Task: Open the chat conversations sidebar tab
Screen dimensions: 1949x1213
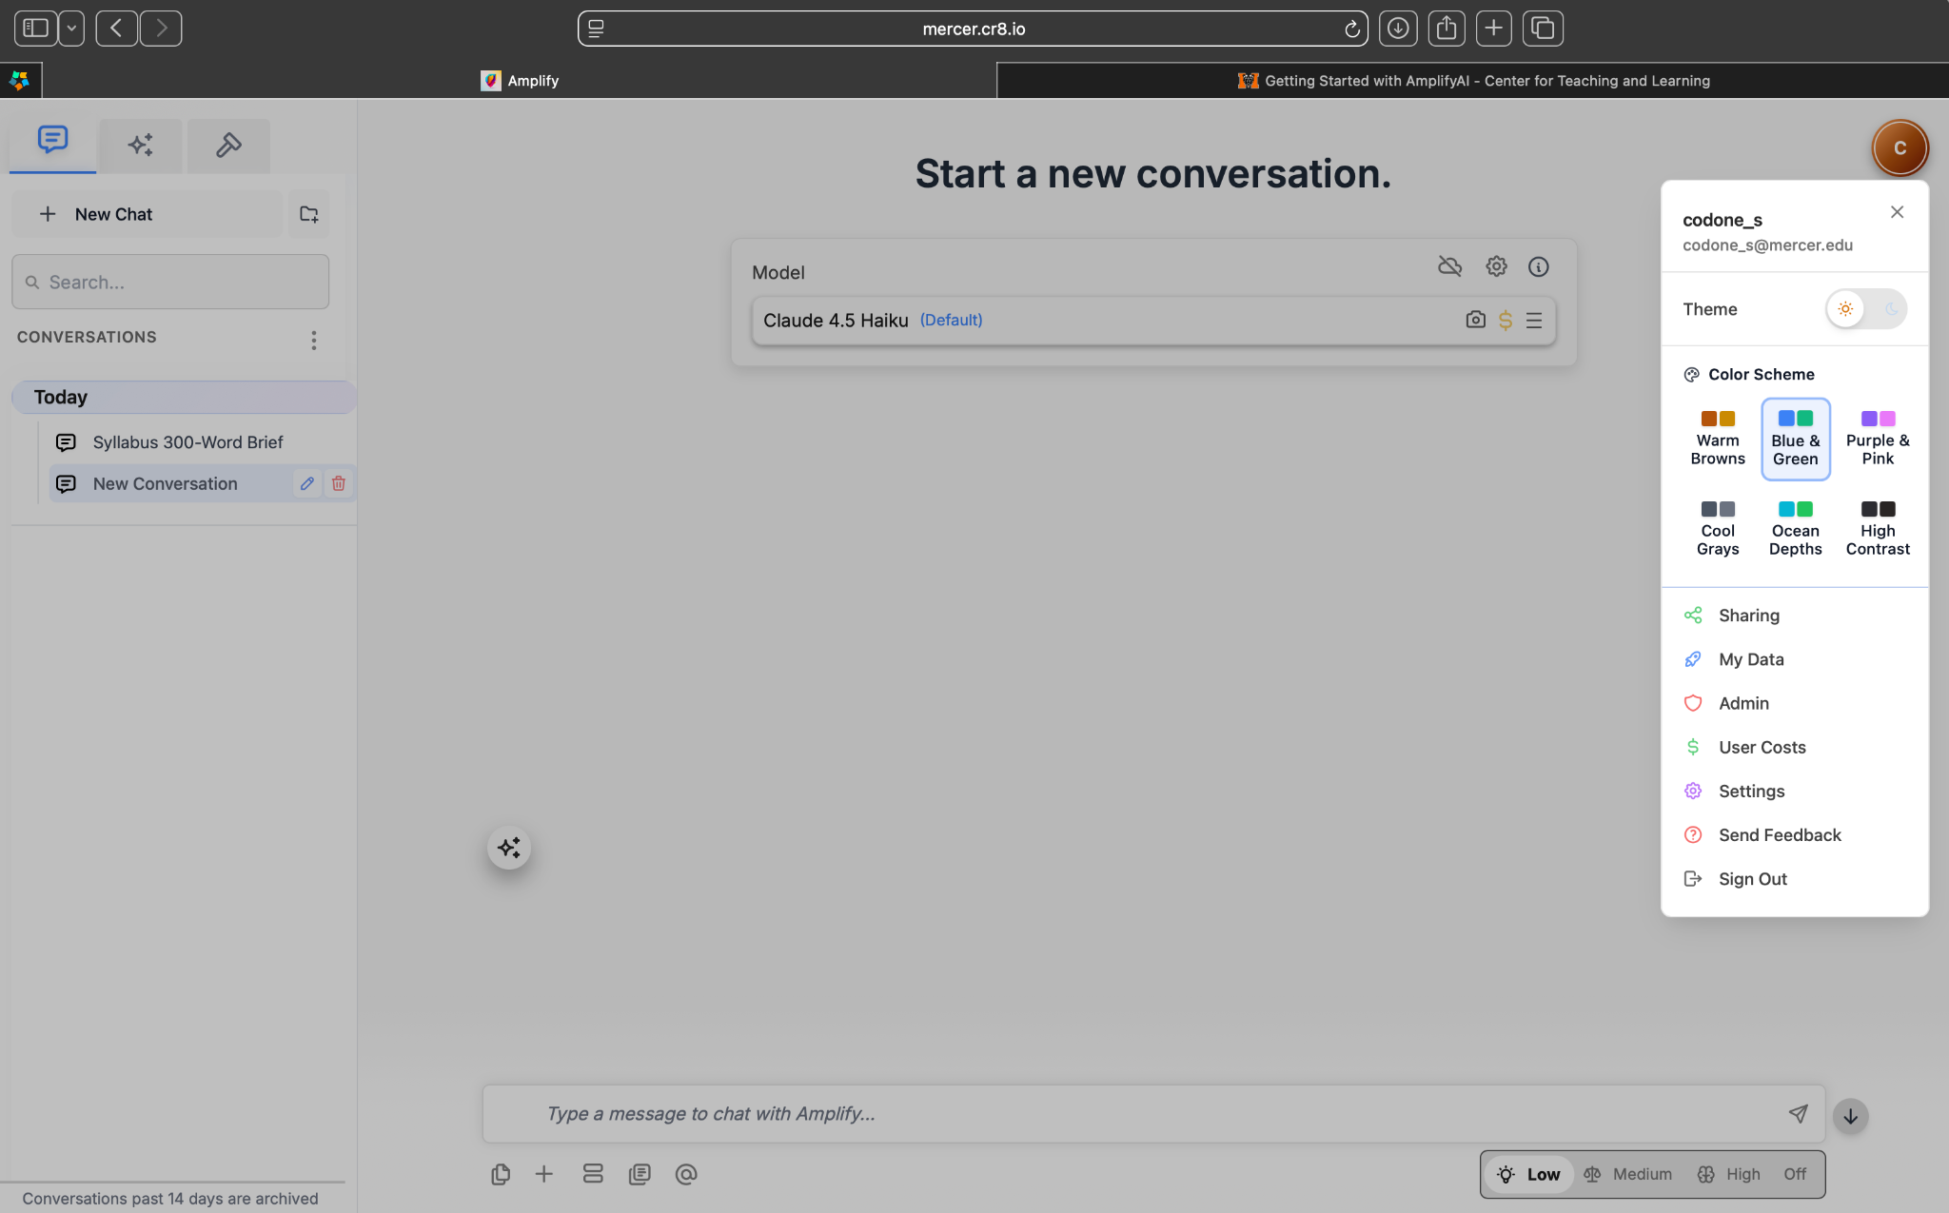Action: tap(52, 143)
